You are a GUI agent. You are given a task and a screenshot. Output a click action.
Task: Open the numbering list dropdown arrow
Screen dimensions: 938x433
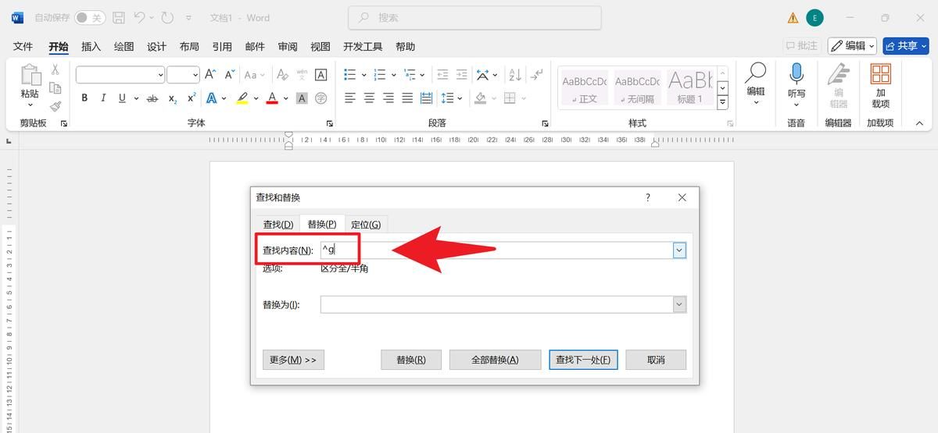393,75
